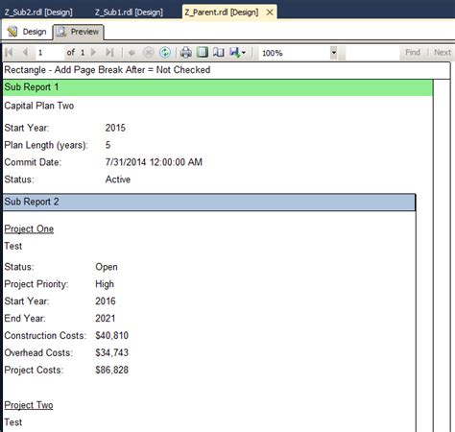Click the Project Two underlined heading
This screenshot has width=455, height=432.
[x=29, y=405]
